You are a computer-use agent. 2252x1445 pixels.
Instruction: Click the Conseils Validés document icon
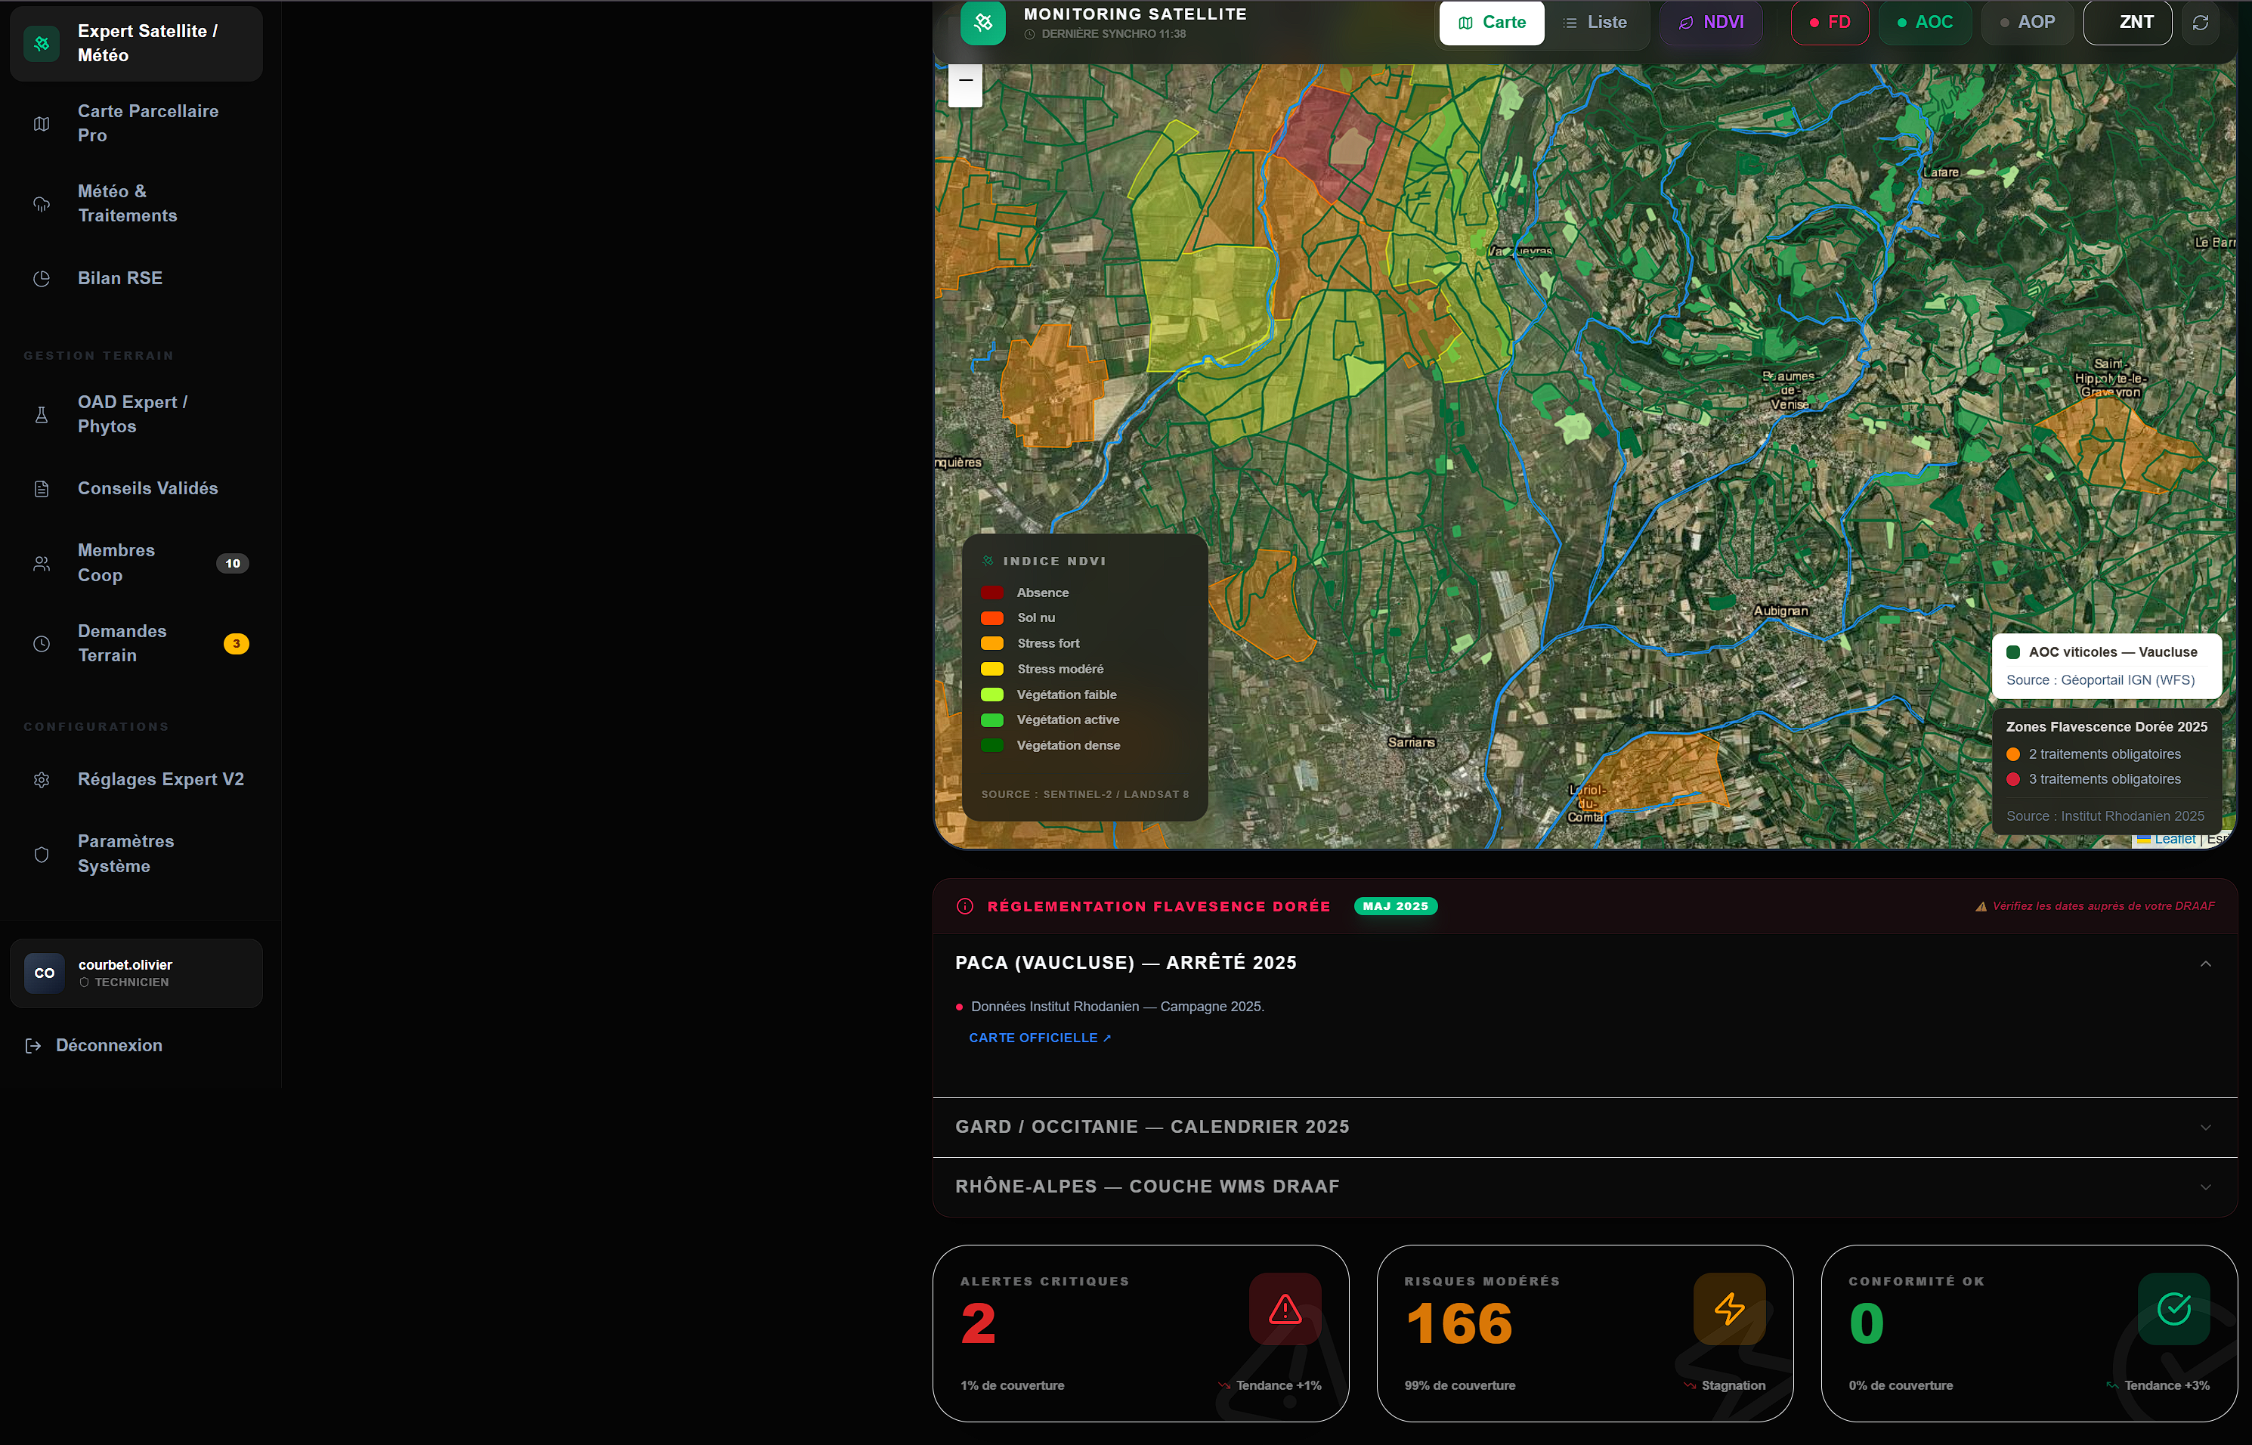tap(42, 489)
